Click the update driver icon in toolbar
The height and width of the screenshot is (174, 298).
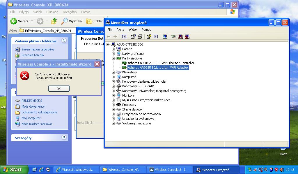[173, 37]
